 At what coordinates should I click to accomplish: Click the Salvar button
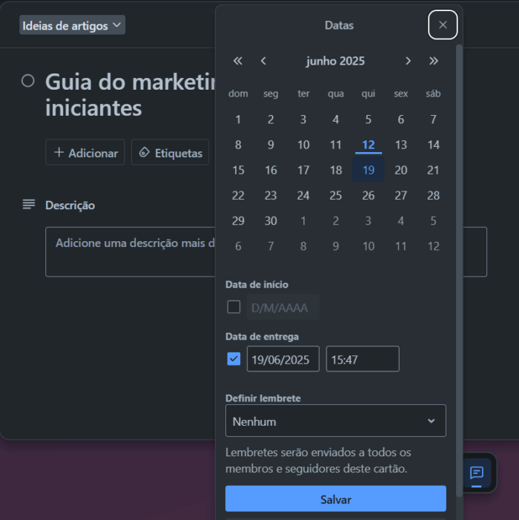tap(336, 498)
